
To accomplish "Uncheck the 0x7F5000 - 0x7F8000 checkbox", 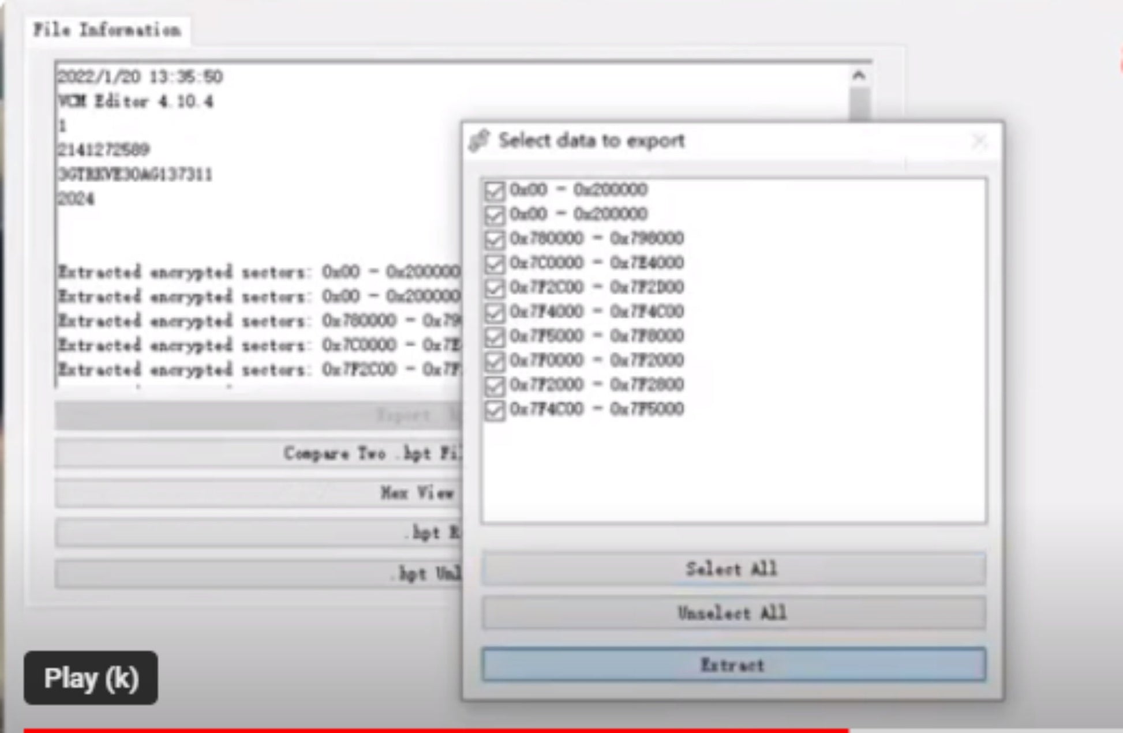I will pos(494,337).
